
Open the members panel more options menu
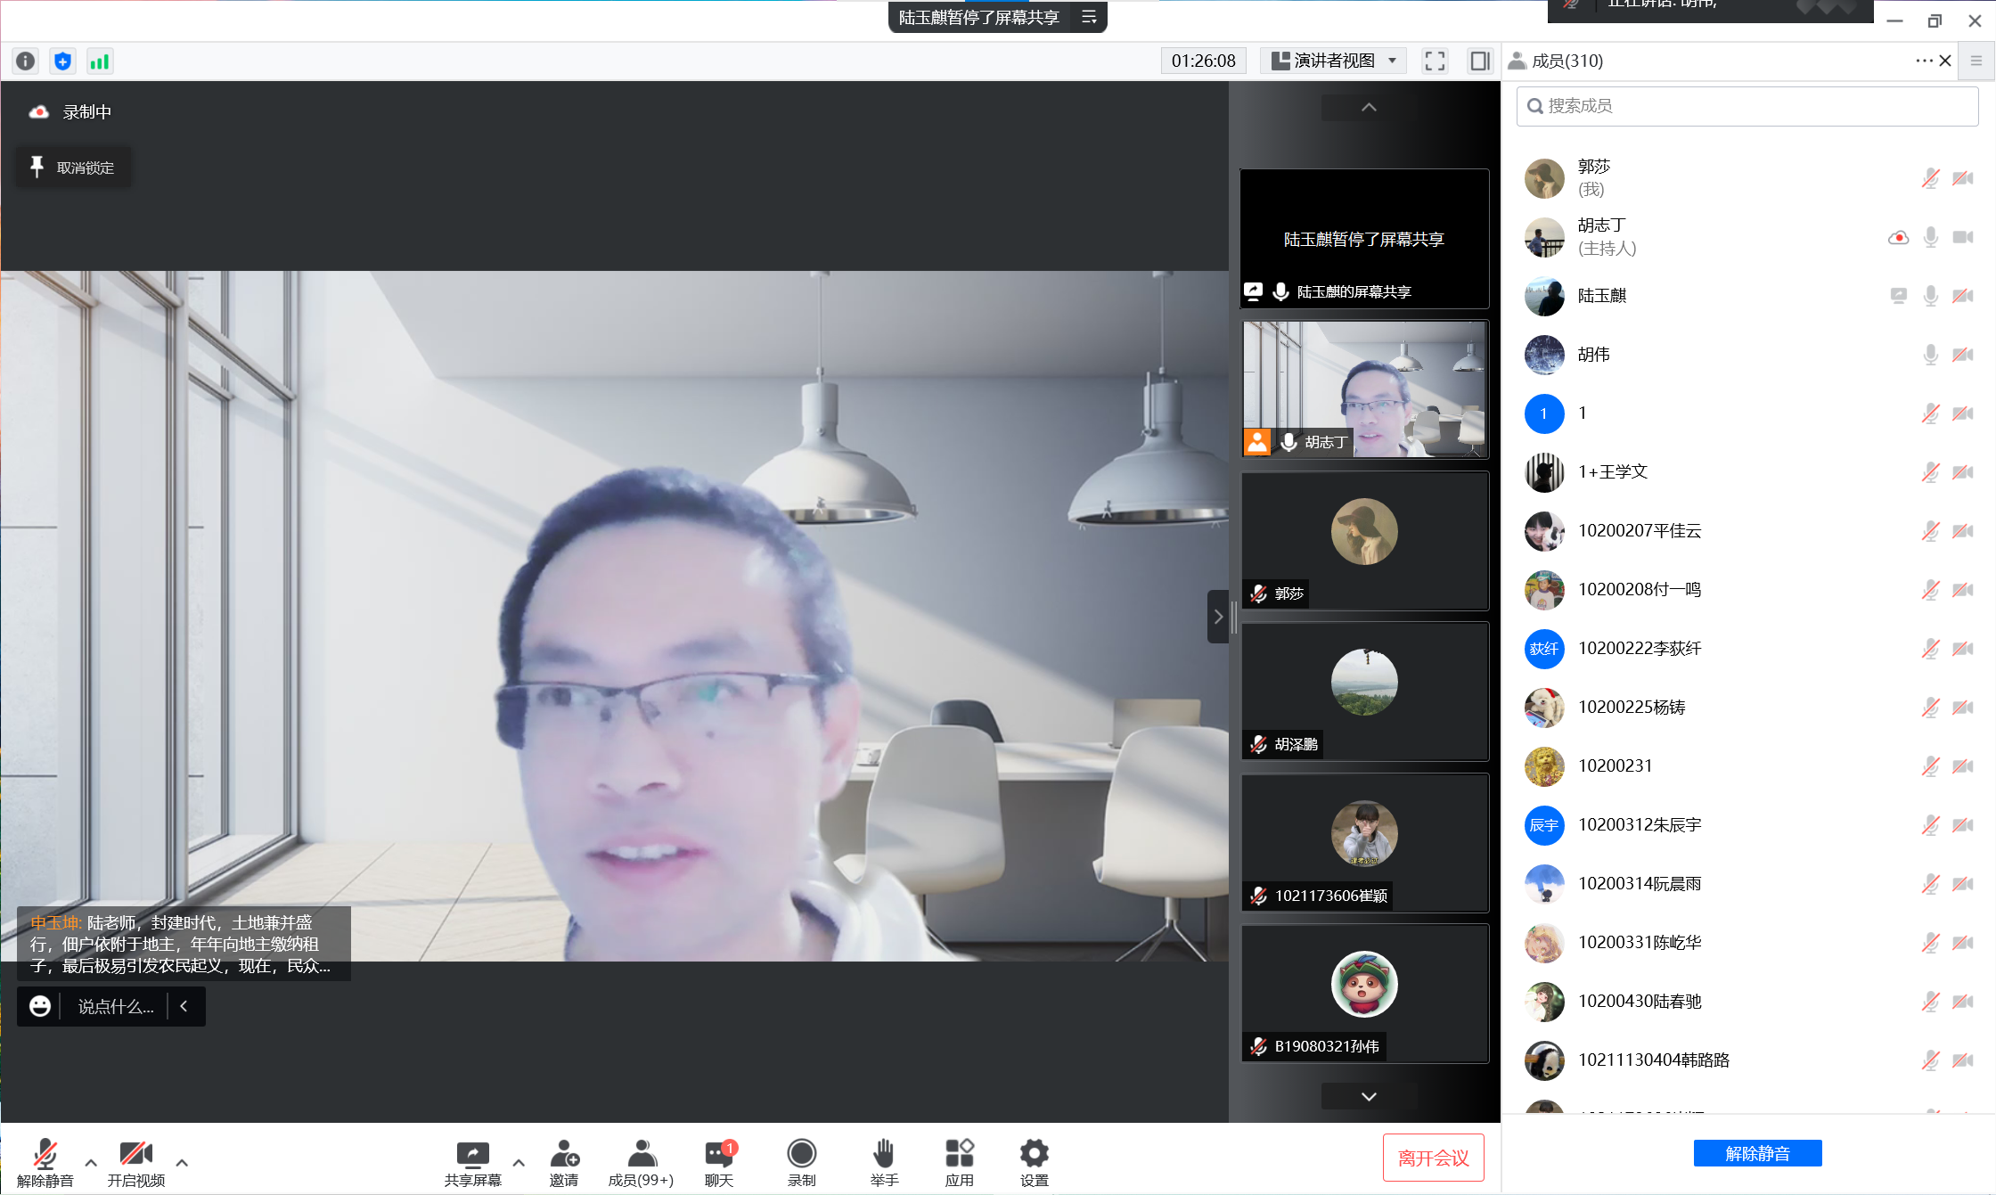[x=1923, y=61]
